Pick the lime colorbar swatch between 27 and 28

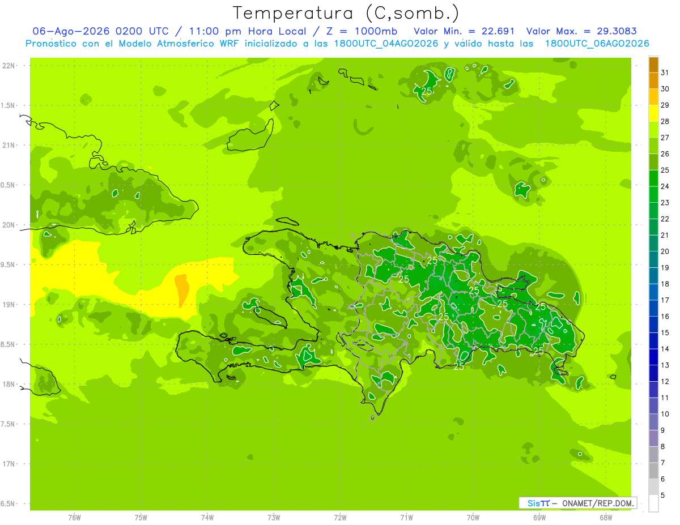653,130
